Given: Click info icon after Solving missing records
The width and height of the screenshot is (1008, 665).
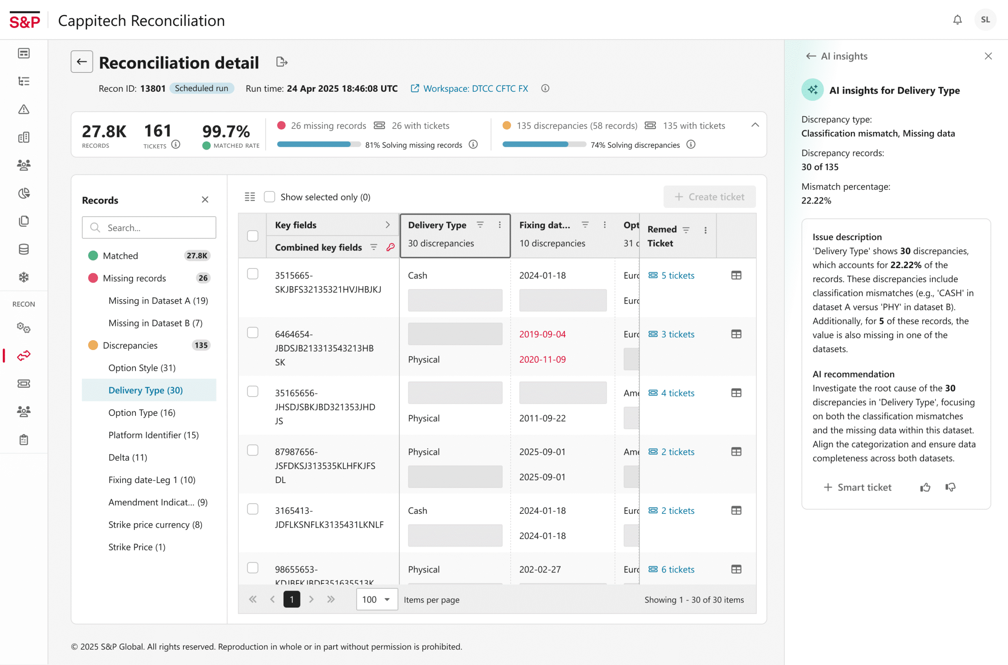Looking at the screenshot, I should click(x=473, y=144).
